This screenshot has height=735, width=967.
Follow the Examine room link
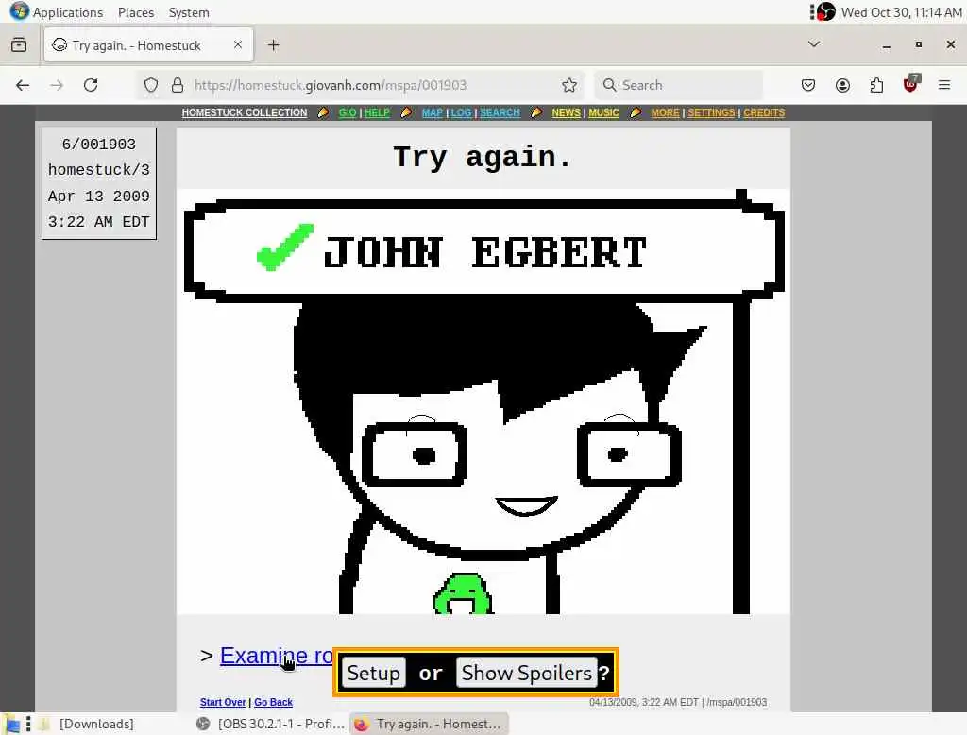[277, 656]
